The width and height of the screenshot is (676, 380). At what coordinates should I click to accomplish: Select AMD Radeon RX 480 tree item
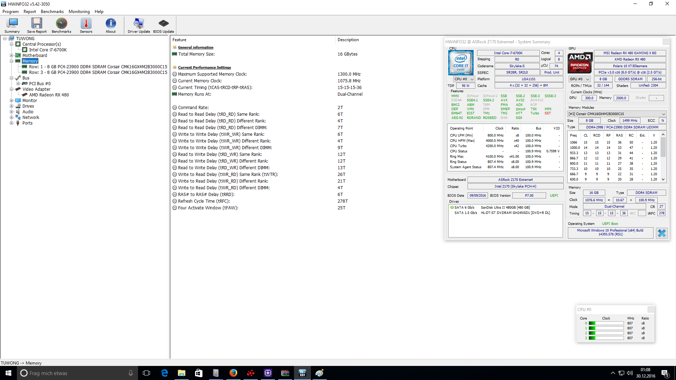[x=49, y=95]
